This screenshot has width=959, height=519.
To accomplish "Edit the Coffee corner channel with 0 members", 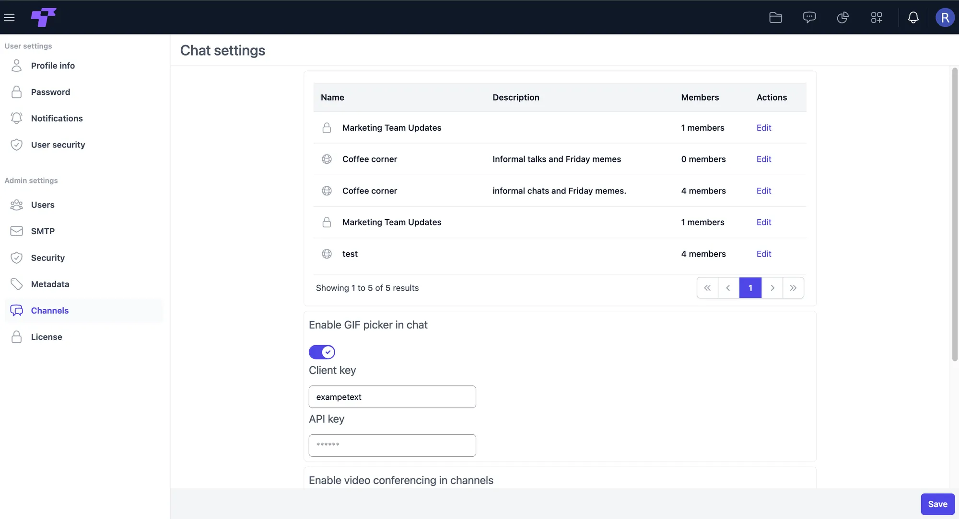I will coord(764,159).
